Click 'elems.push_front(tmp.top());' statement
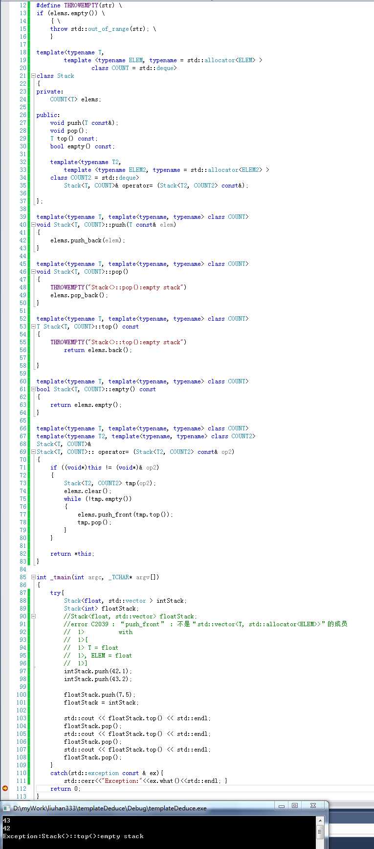Image resolution: width=374 pixels, height=849 pixels. [126, 515]
